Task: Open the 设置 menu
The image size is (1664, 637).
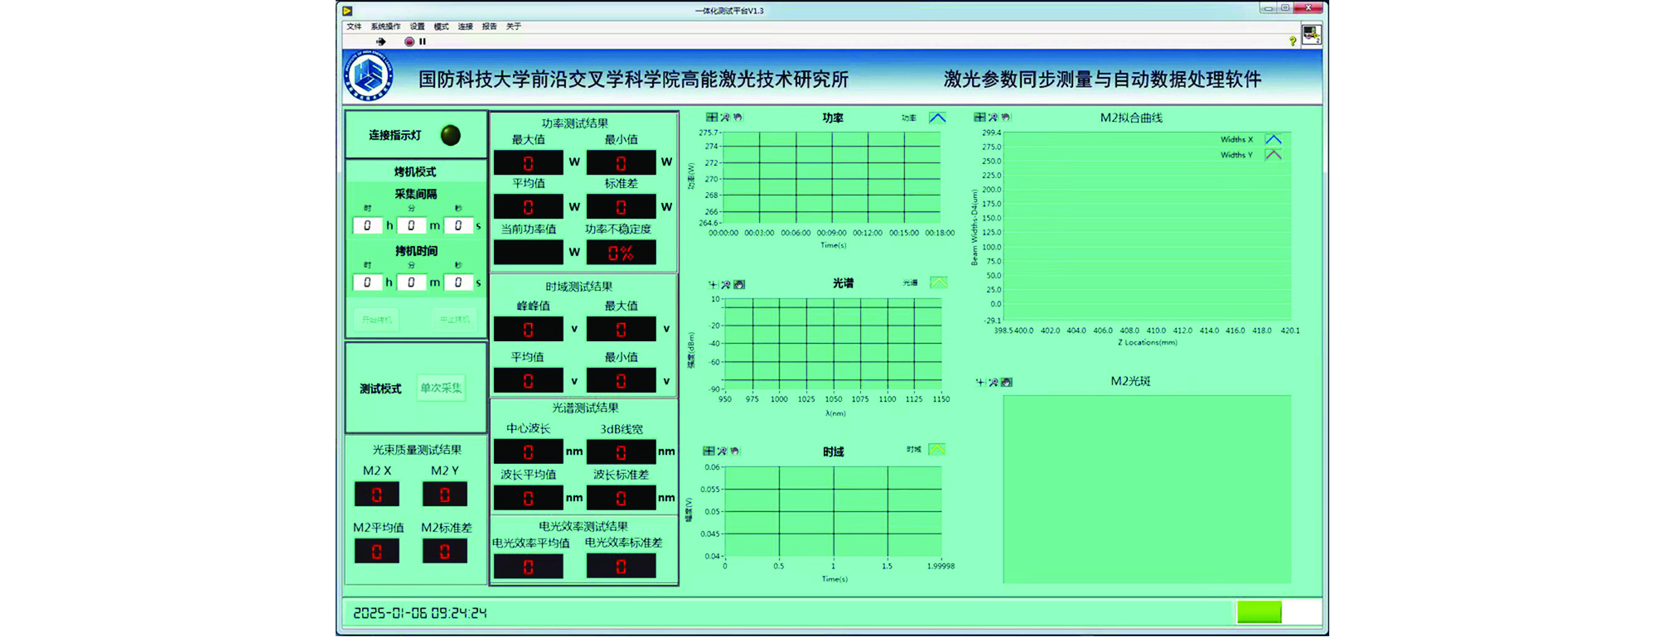Action: point(417,27)
